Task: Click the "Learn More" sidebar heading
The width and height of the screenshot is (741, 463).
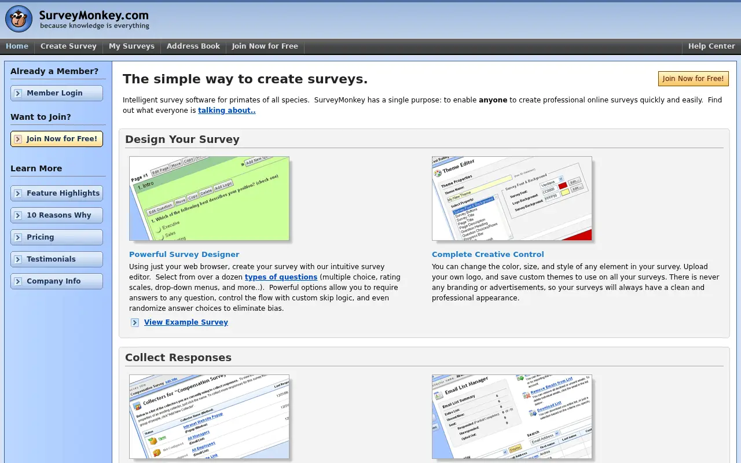Action: coord(36,168)
